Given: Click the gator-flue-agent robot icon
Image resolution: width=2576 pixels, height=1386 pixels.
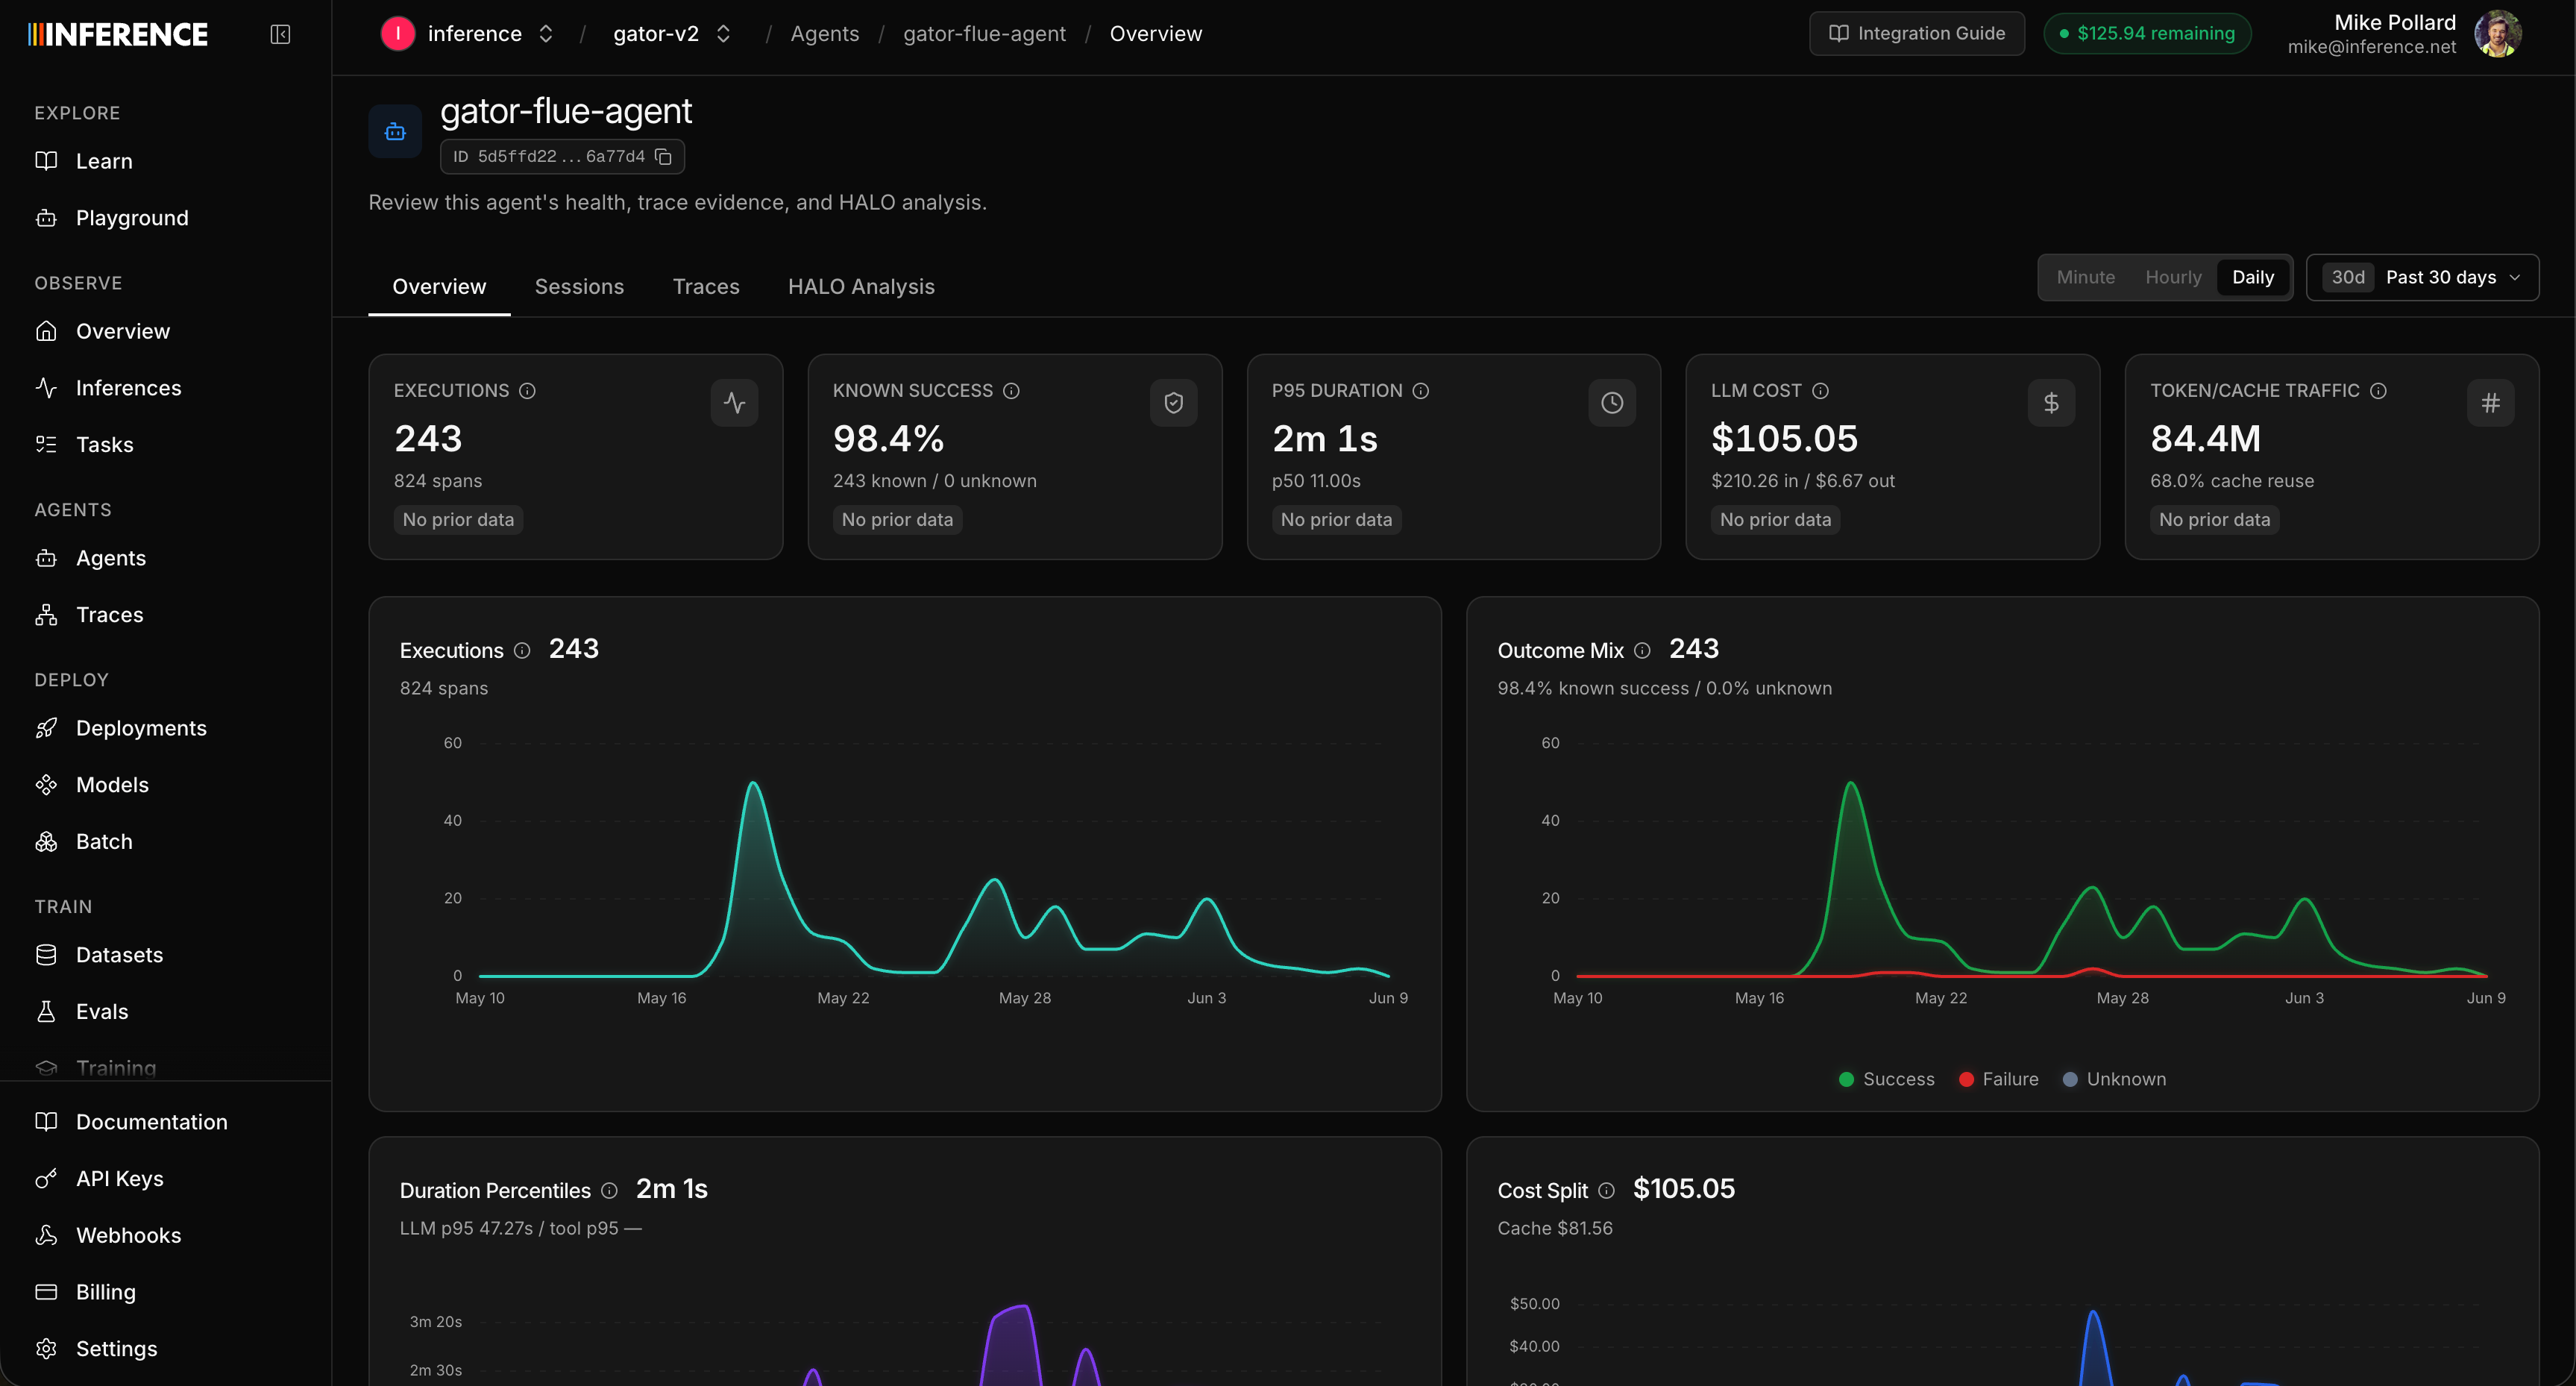Looking at the screenshot, I should (395, 131).
